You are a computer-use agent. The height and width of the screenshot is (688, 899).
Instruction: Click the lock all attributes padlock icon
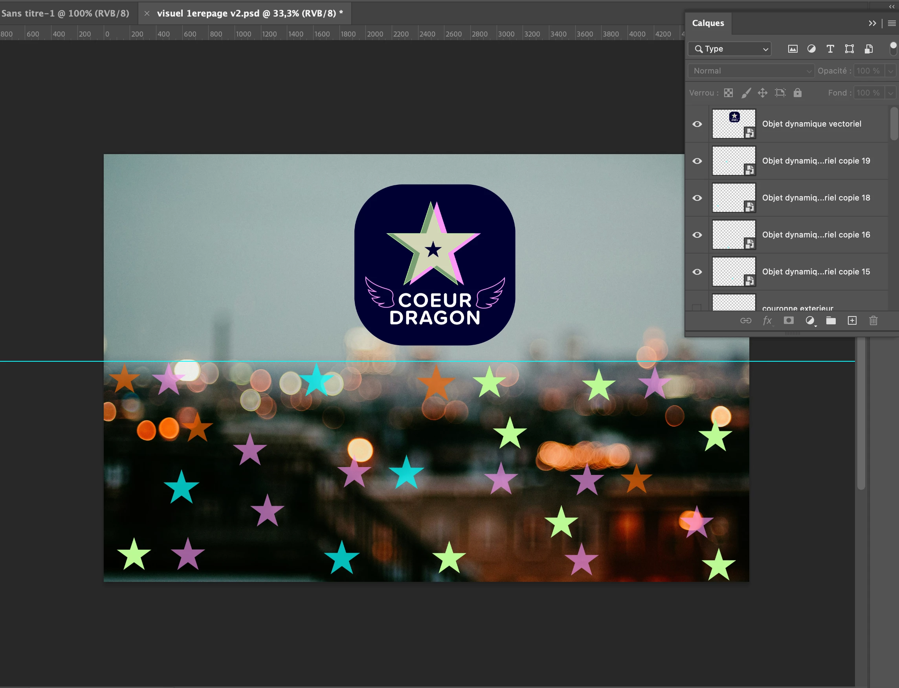click(x=798, y=92)
